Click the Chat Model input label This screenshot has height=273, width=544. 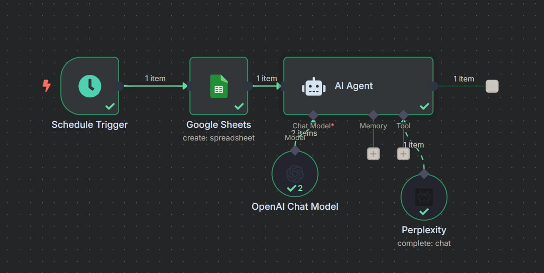(x=313, y=126)
